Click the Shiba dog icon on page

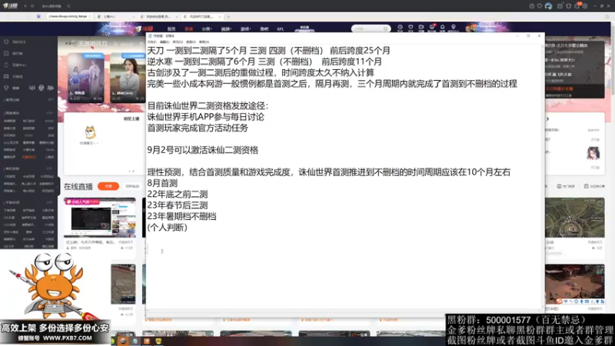click(90, 132)
